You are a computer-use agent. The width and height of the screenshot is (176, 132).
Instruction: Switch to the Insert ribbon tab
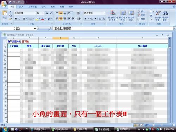point(21,7)
